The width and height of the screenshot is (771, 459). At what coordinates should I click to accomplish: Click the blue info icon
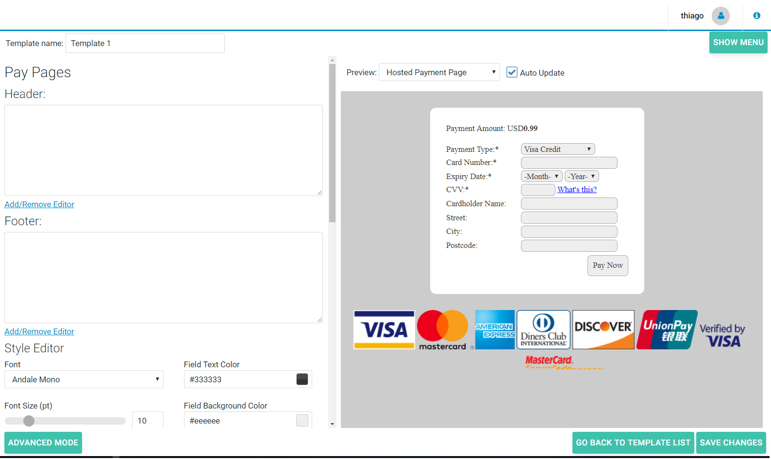click(x=756, y=16)
